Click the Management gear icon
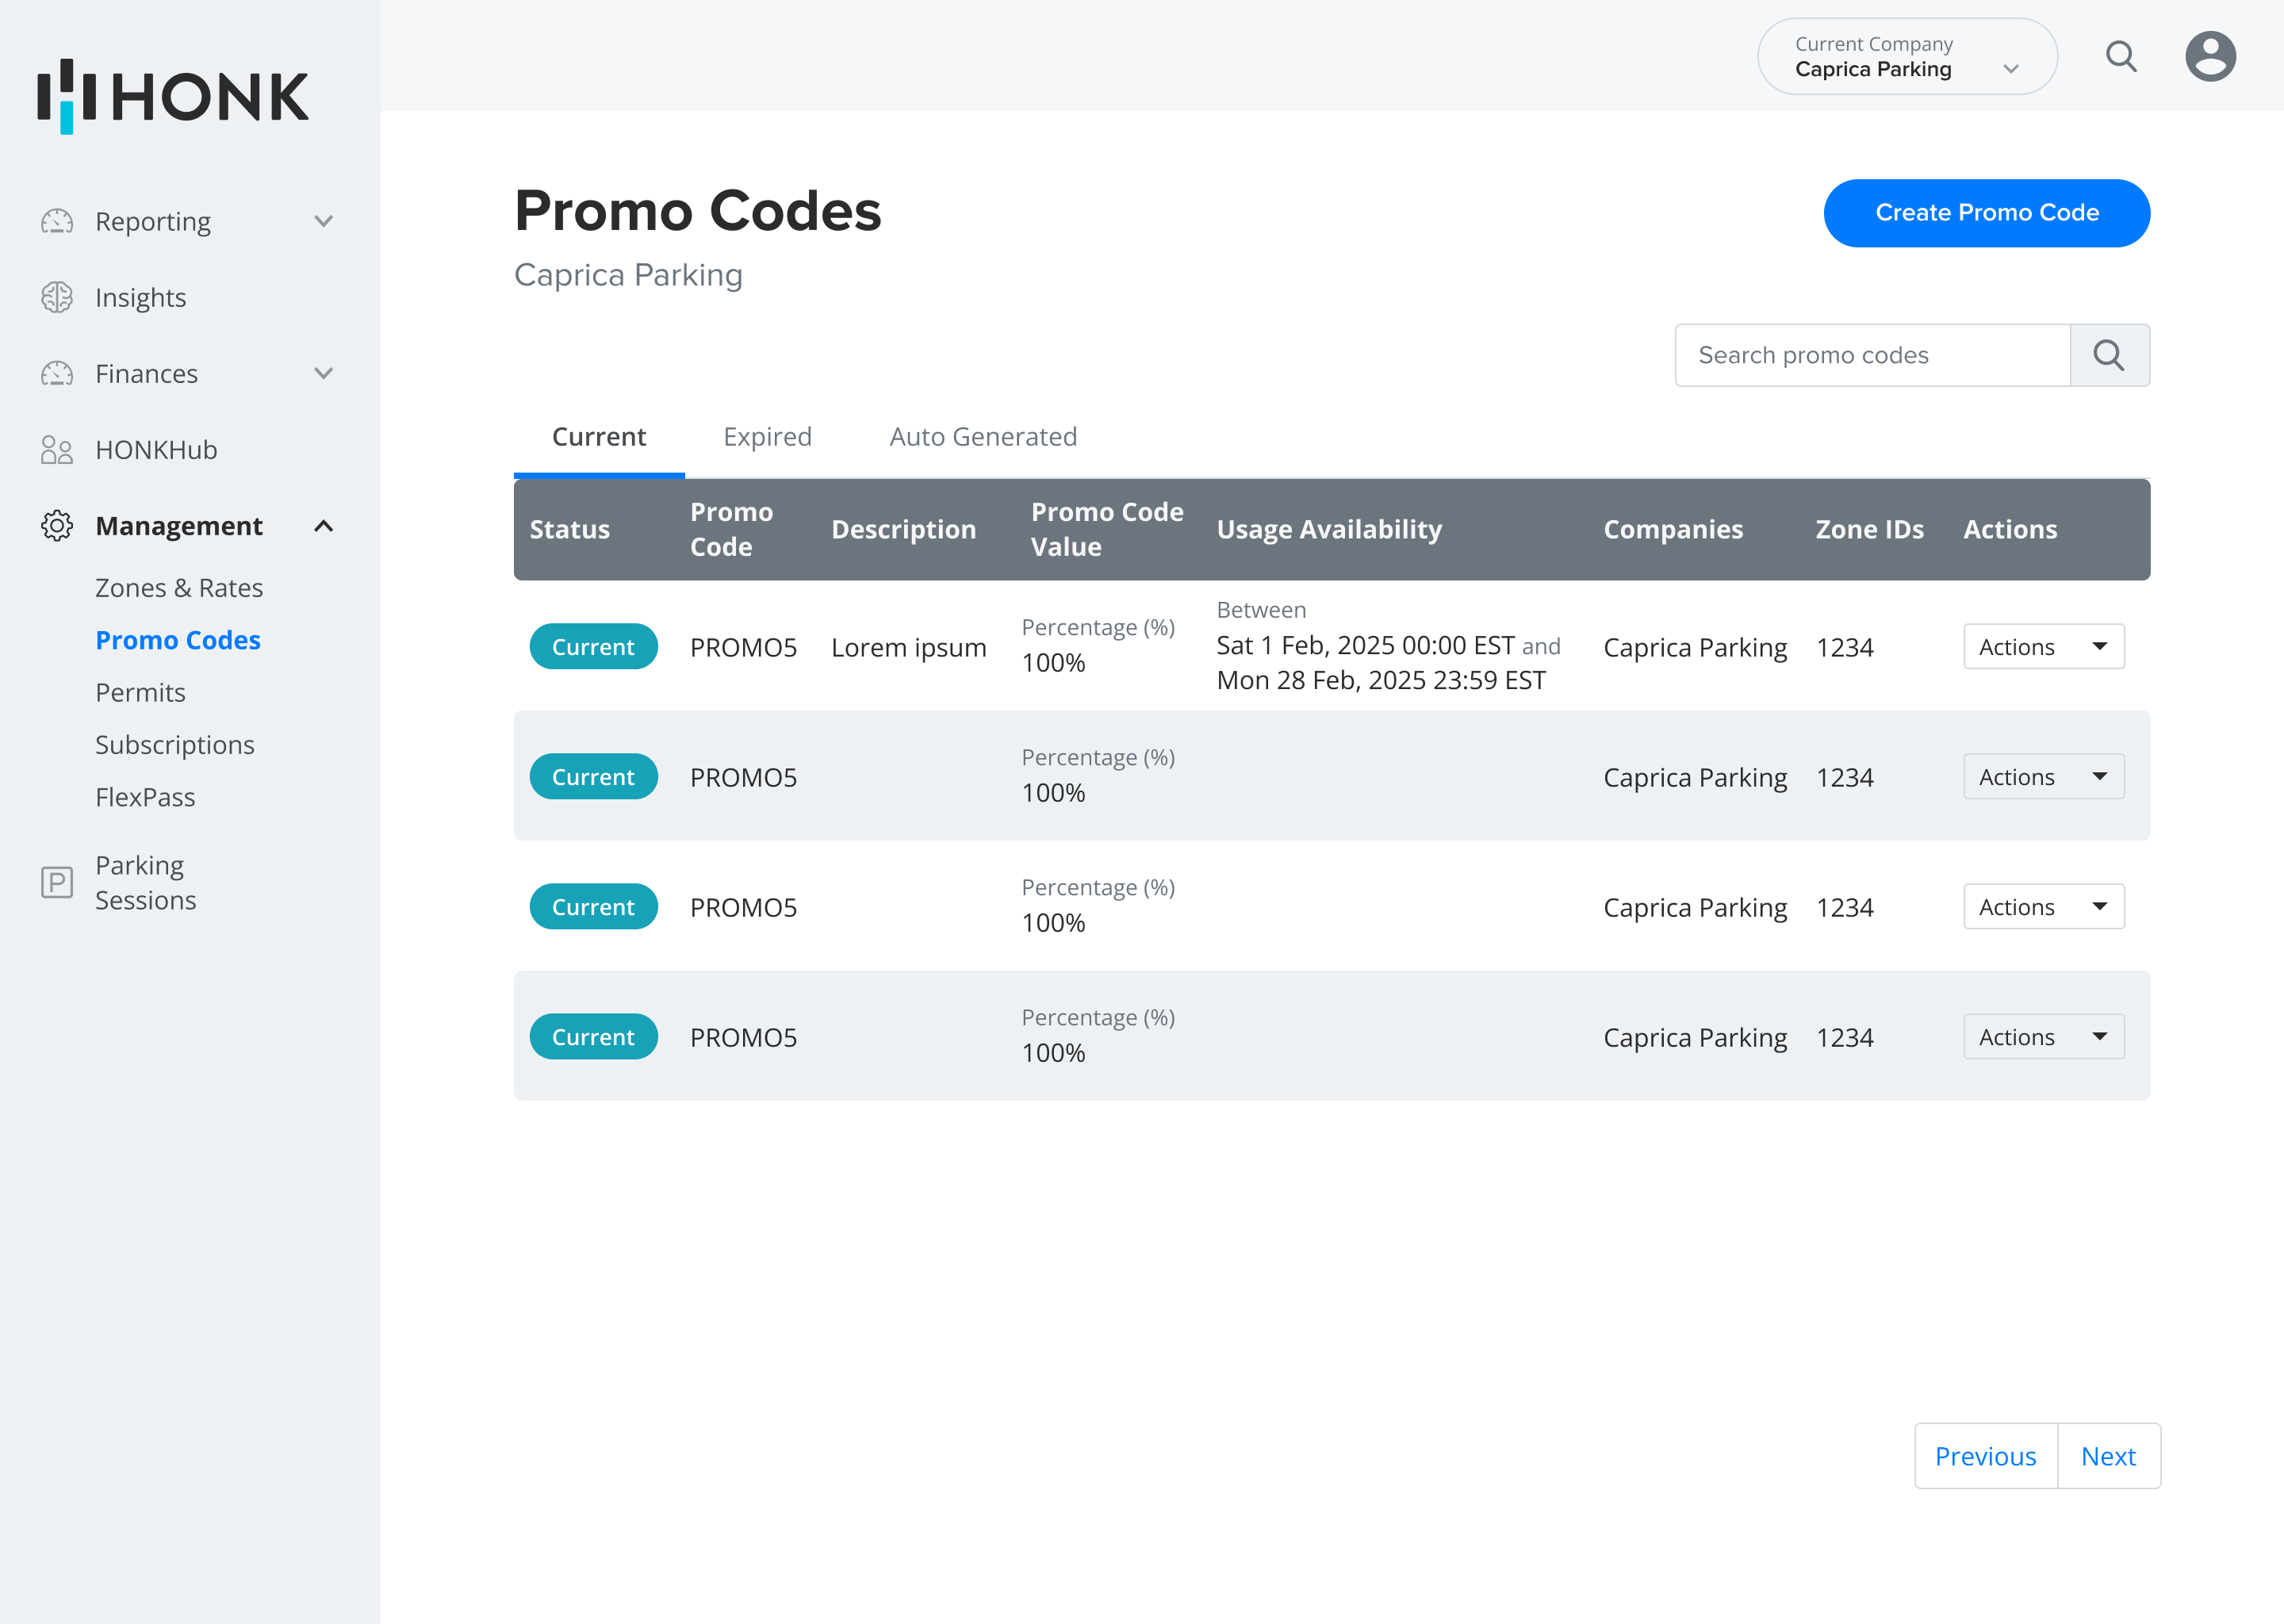 [57, 526]
